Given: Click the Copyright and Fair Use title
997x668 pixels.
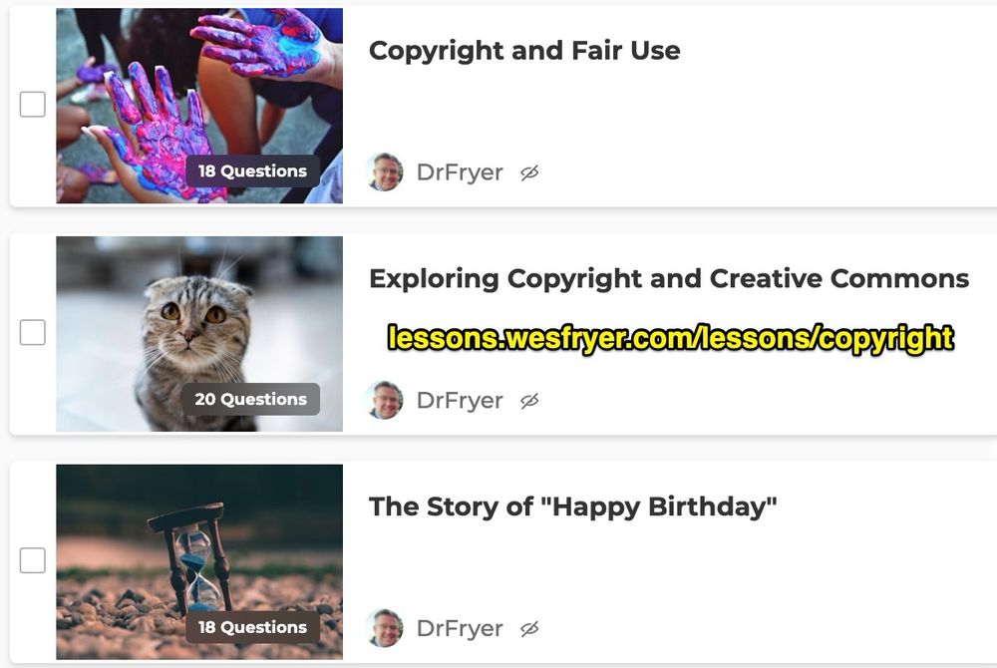Looking at the screenshot, I should (524, 50).
